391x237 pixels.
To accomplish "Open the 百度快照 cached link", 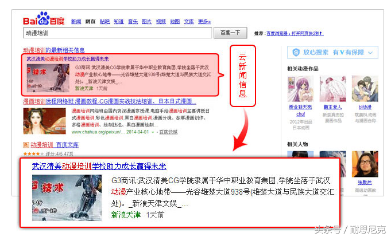I will point(168,132).
